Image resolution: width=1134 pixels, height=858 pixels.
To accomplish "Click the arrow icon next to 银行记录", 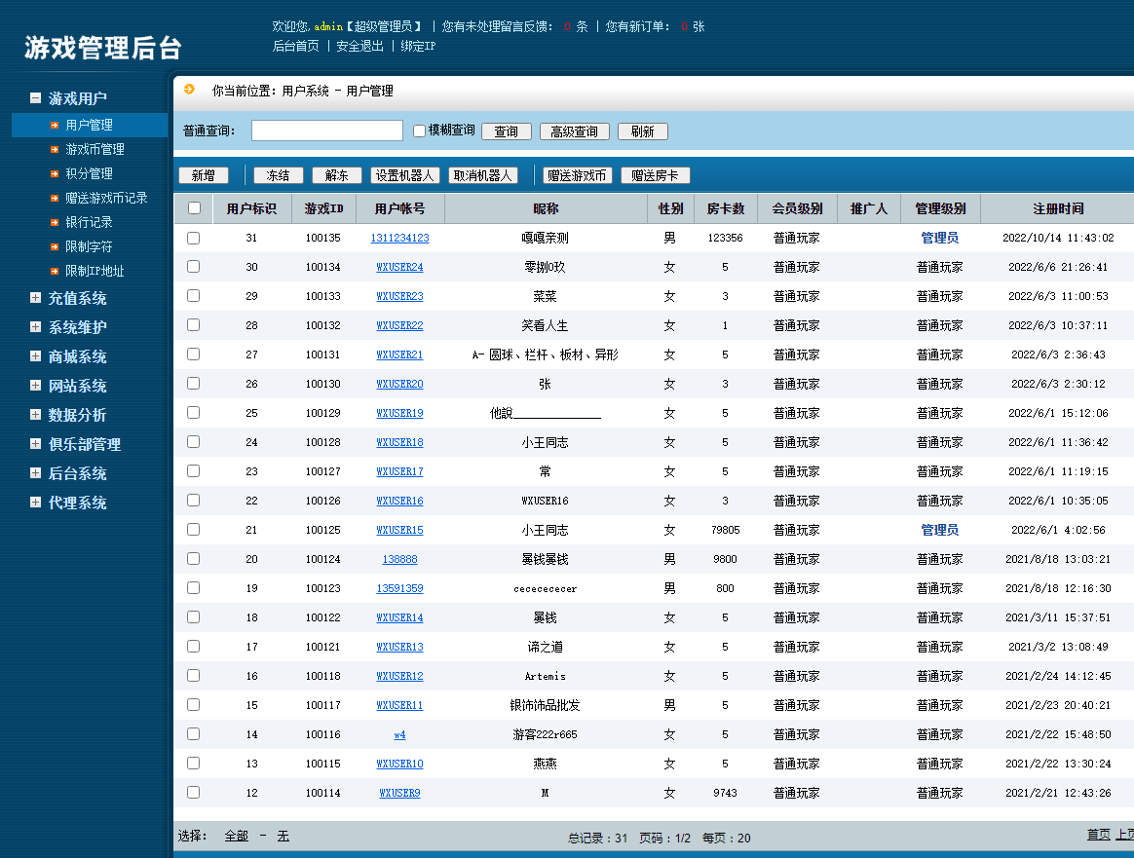I will pyautogui.click(x=55, y=223).
